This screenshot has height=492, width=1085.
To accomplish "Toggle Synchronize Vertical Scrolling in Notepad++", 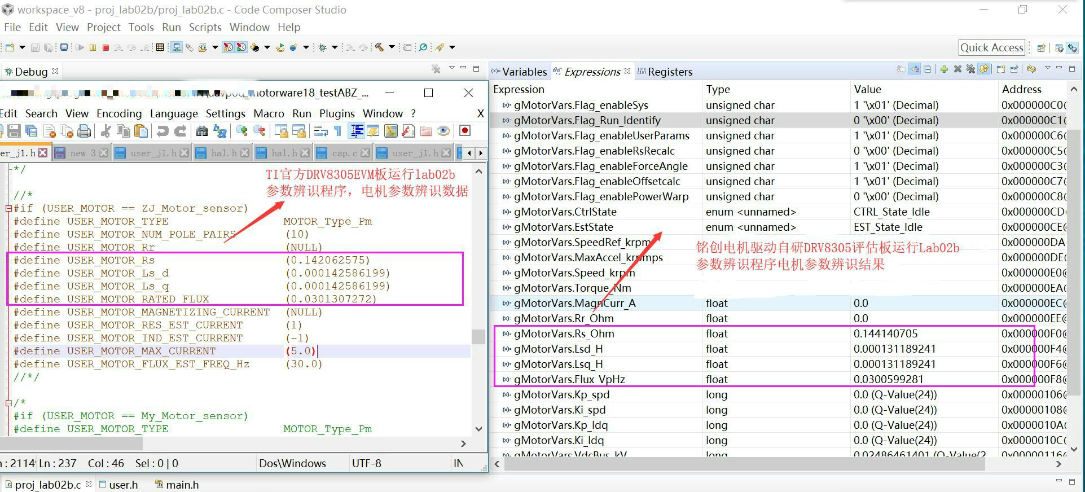I will coord(281,131).
